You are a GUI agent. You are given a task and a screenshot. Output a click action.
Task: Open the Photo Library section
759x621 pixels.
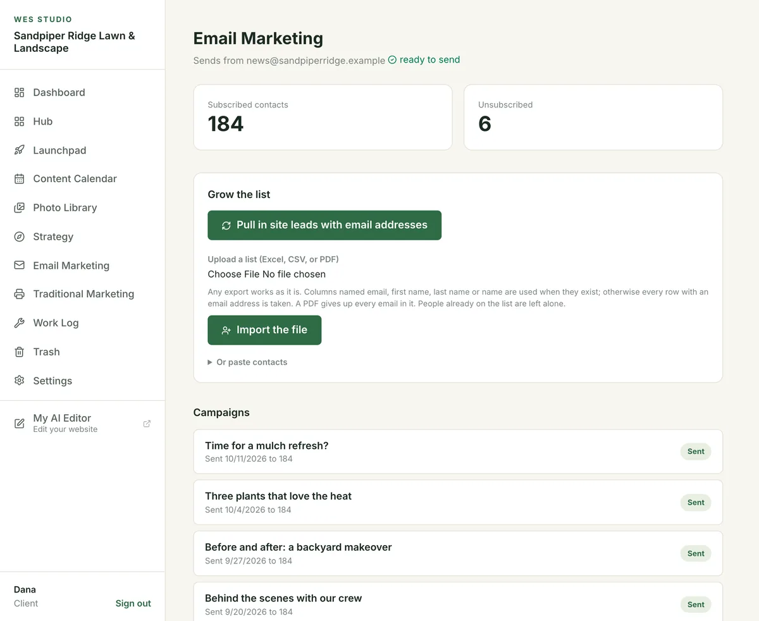click(82, 207)
